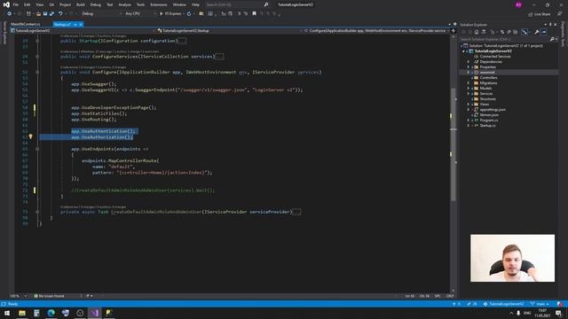The image size is (568, 319).
Task: Click the Solution Explorer collapse all icon
Action: pos(509,32)
